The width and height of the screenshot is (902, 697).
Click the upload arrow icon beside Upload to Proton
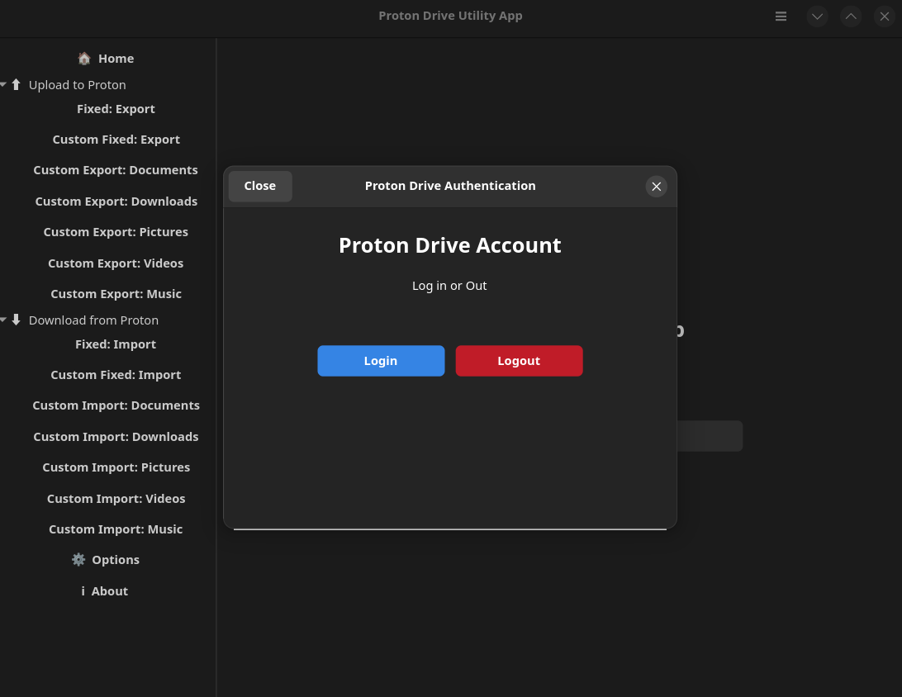(17, 84)
